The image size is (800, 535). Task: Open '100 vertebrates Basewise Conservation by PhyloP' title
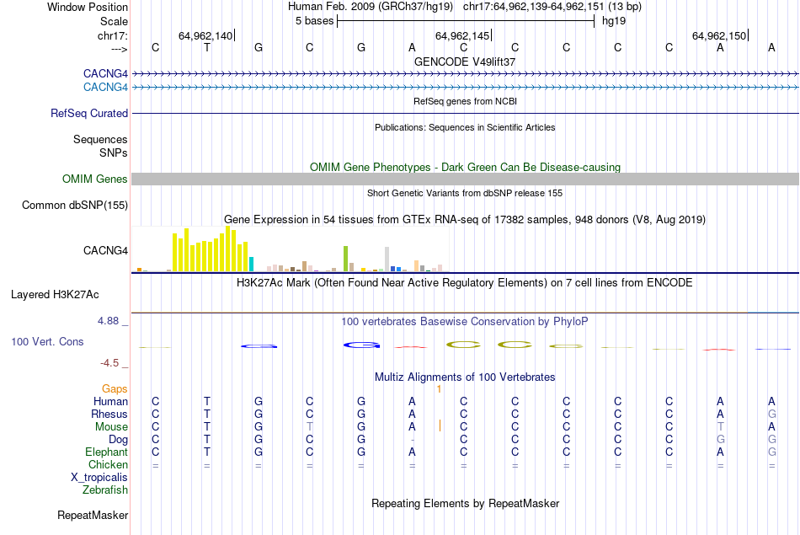[465, 322]
